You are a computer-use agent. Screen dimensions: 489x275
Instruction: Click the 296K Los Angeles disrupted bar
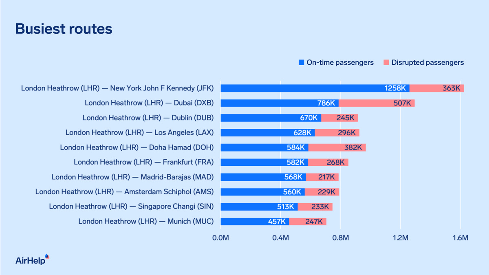click(x=337, y=132)
